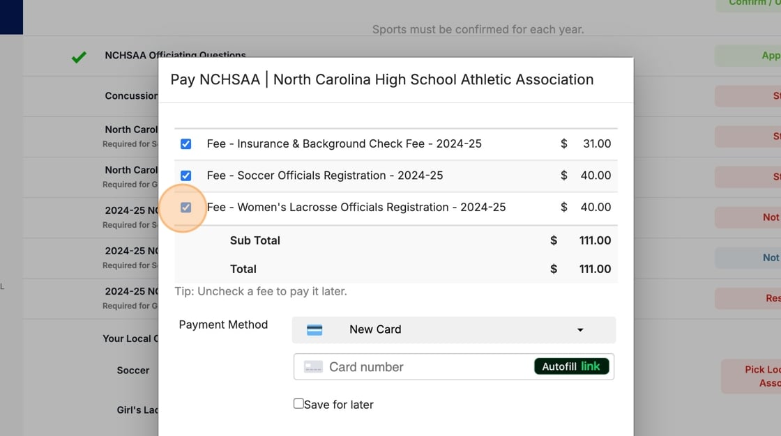Open the New Card payment method dropdown

(x=453, y=329)
